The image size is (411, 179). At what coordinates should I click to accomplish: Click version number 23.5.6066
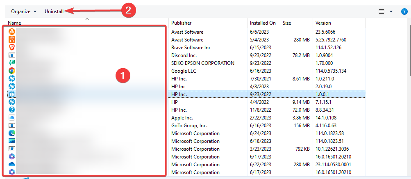tap(325, 32)
